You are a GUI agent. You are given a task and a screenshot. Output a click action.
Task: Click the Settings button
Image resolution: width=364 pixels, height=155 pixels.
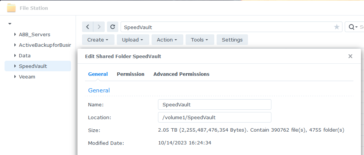232,40
